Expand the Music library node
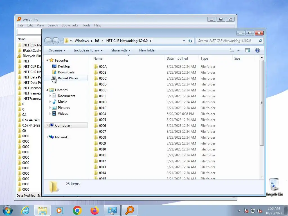Screen dimensions: 288x216 pyautogui.click(x=50, y=102)
